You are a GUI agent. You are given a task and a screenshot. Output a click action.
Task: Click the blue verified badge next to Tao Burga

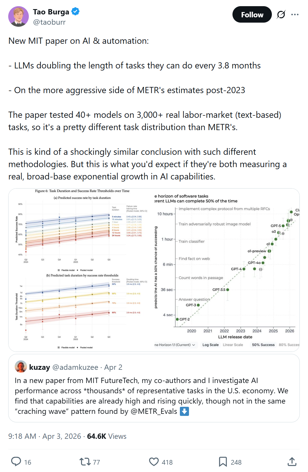pos(76,12)
